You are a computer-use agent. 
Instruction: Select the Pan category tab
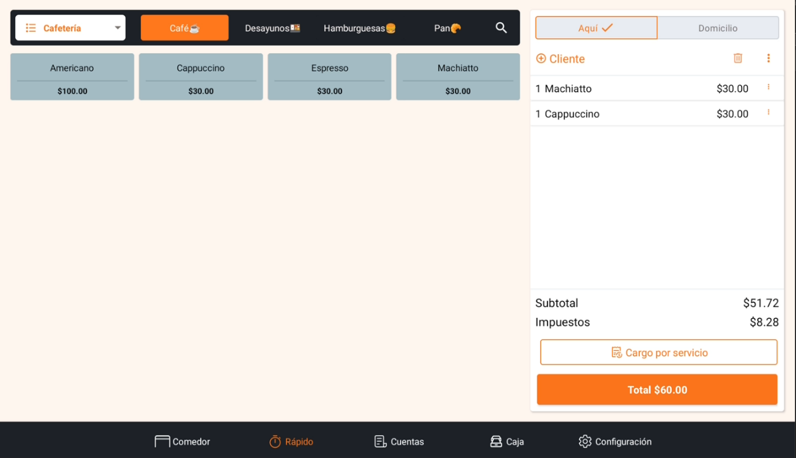[447, 28]
